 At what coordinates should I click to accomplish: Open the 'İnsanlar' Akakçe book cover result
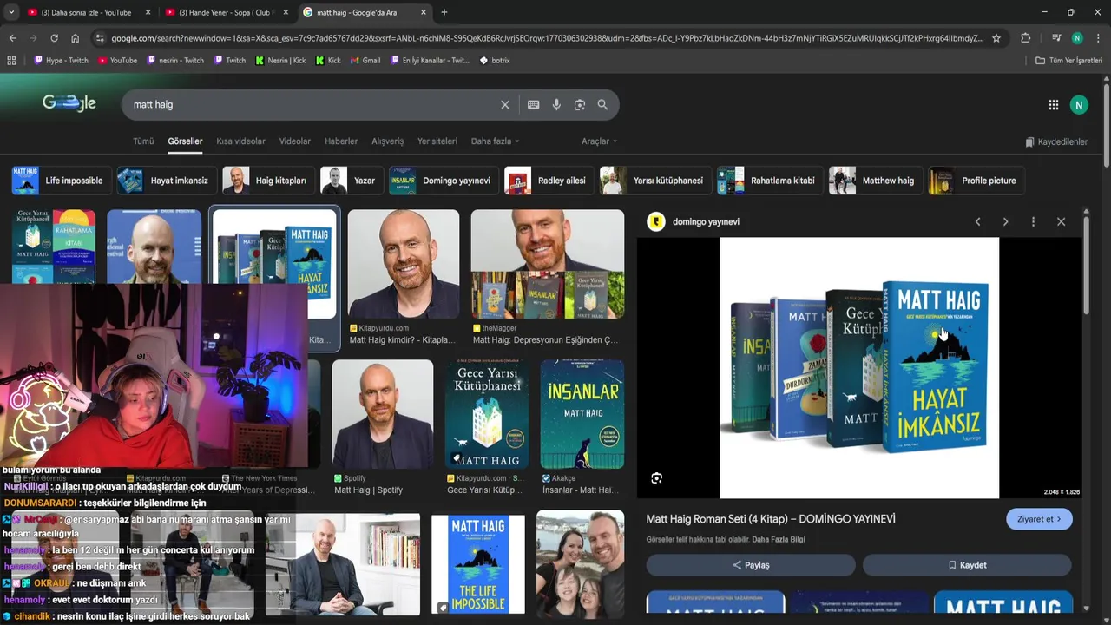[582, 414]
